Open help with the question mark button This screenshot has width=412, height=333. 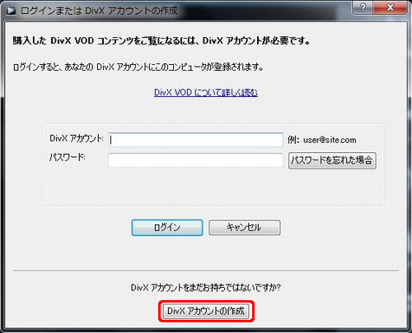[363, 7]
